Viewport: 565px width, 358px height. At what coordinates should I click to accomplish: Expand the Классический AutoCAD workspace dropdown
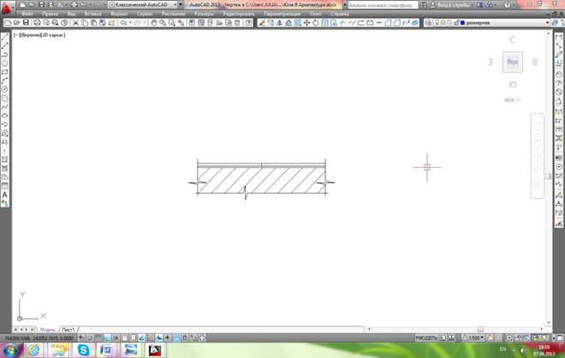tap(180, 4)
